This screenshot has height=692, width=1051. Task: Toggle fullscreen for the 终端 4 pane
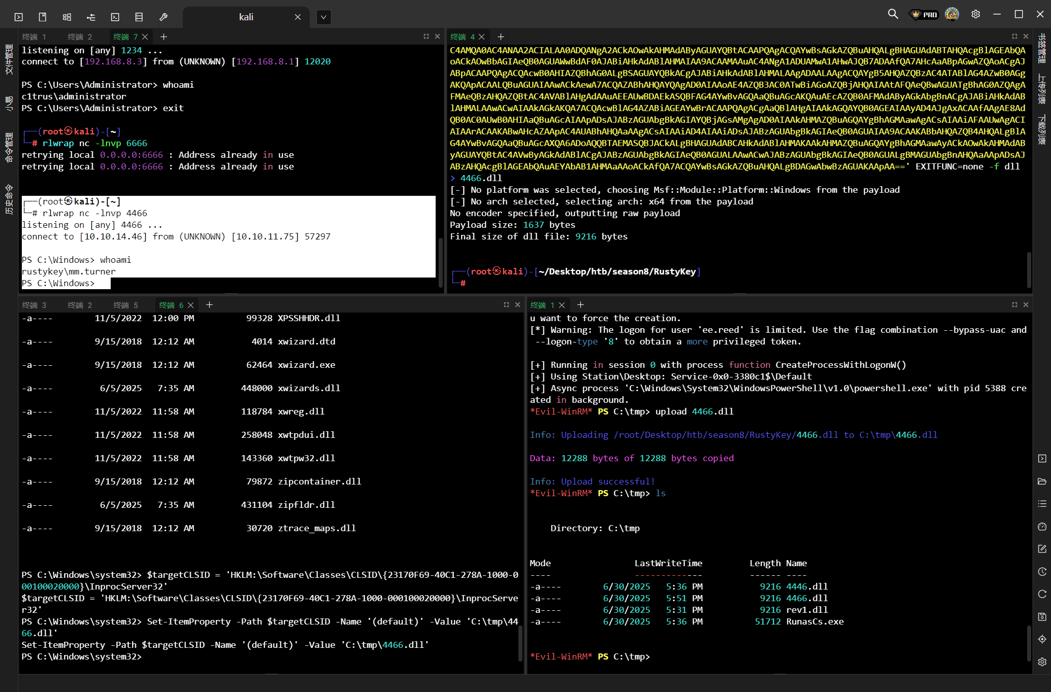(x=1014, y=36)
